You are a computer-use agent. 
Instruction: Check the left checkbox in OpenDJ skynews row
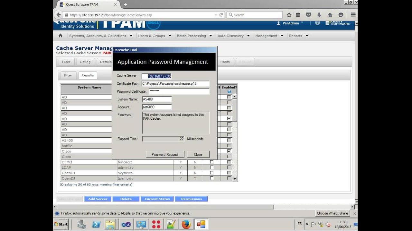point(211,173)
